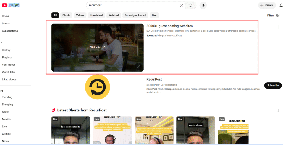Select the Watched filter chip
The width and height of the screenshot is (283, 145).
pyautogui.click(x=114, y=15)
